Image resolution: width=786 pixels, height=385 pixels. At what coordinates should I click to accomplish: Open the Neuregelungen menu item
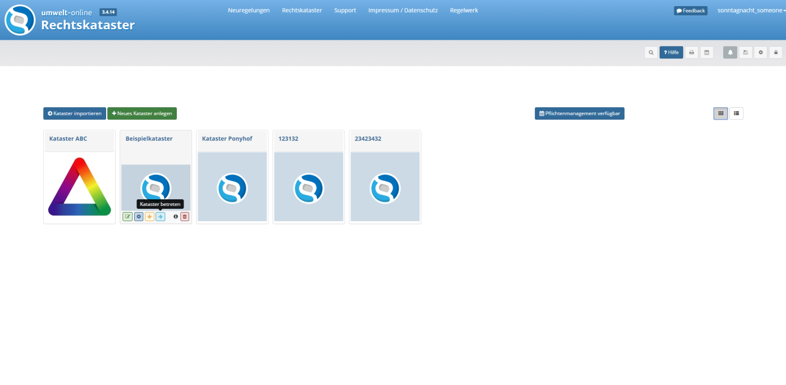pos(249,10)
